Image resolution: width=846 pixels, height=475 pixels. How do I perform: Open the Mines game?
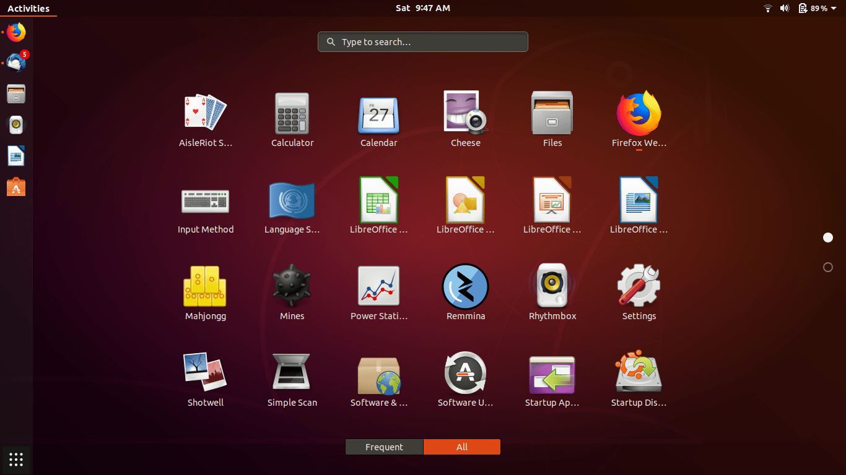(x=292, y=293)
